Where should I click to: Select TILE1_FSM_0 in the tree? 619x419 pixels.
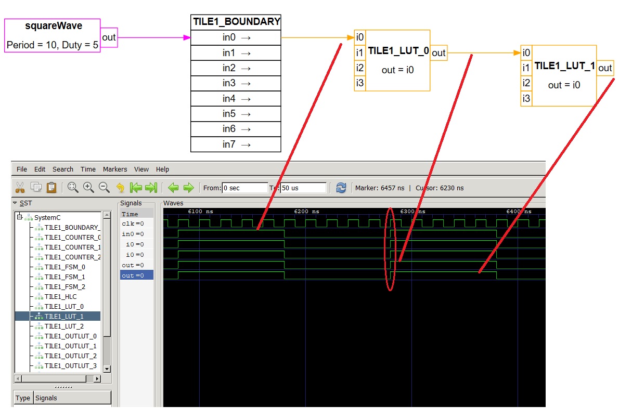pyautogui.click(x=65, y=267)
